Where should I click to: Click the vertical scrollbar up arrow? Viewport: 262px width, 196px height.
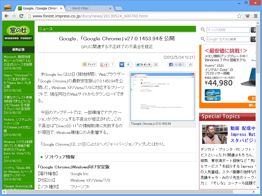coord(258,23)
